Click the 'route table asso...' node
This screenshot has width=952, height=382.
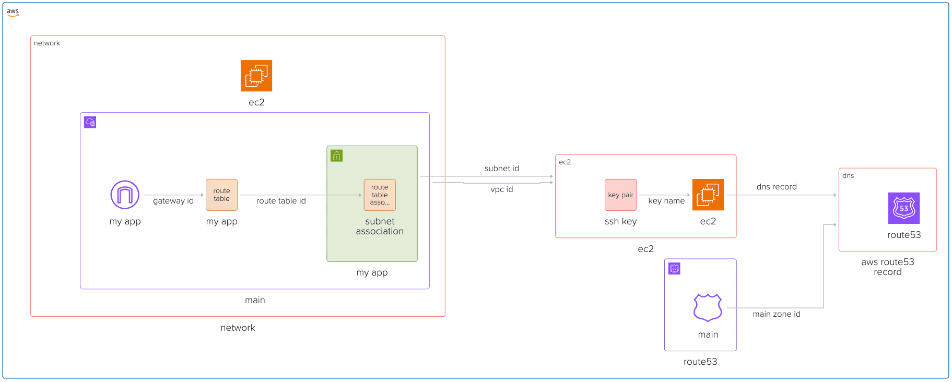click(x=380, y=195)
